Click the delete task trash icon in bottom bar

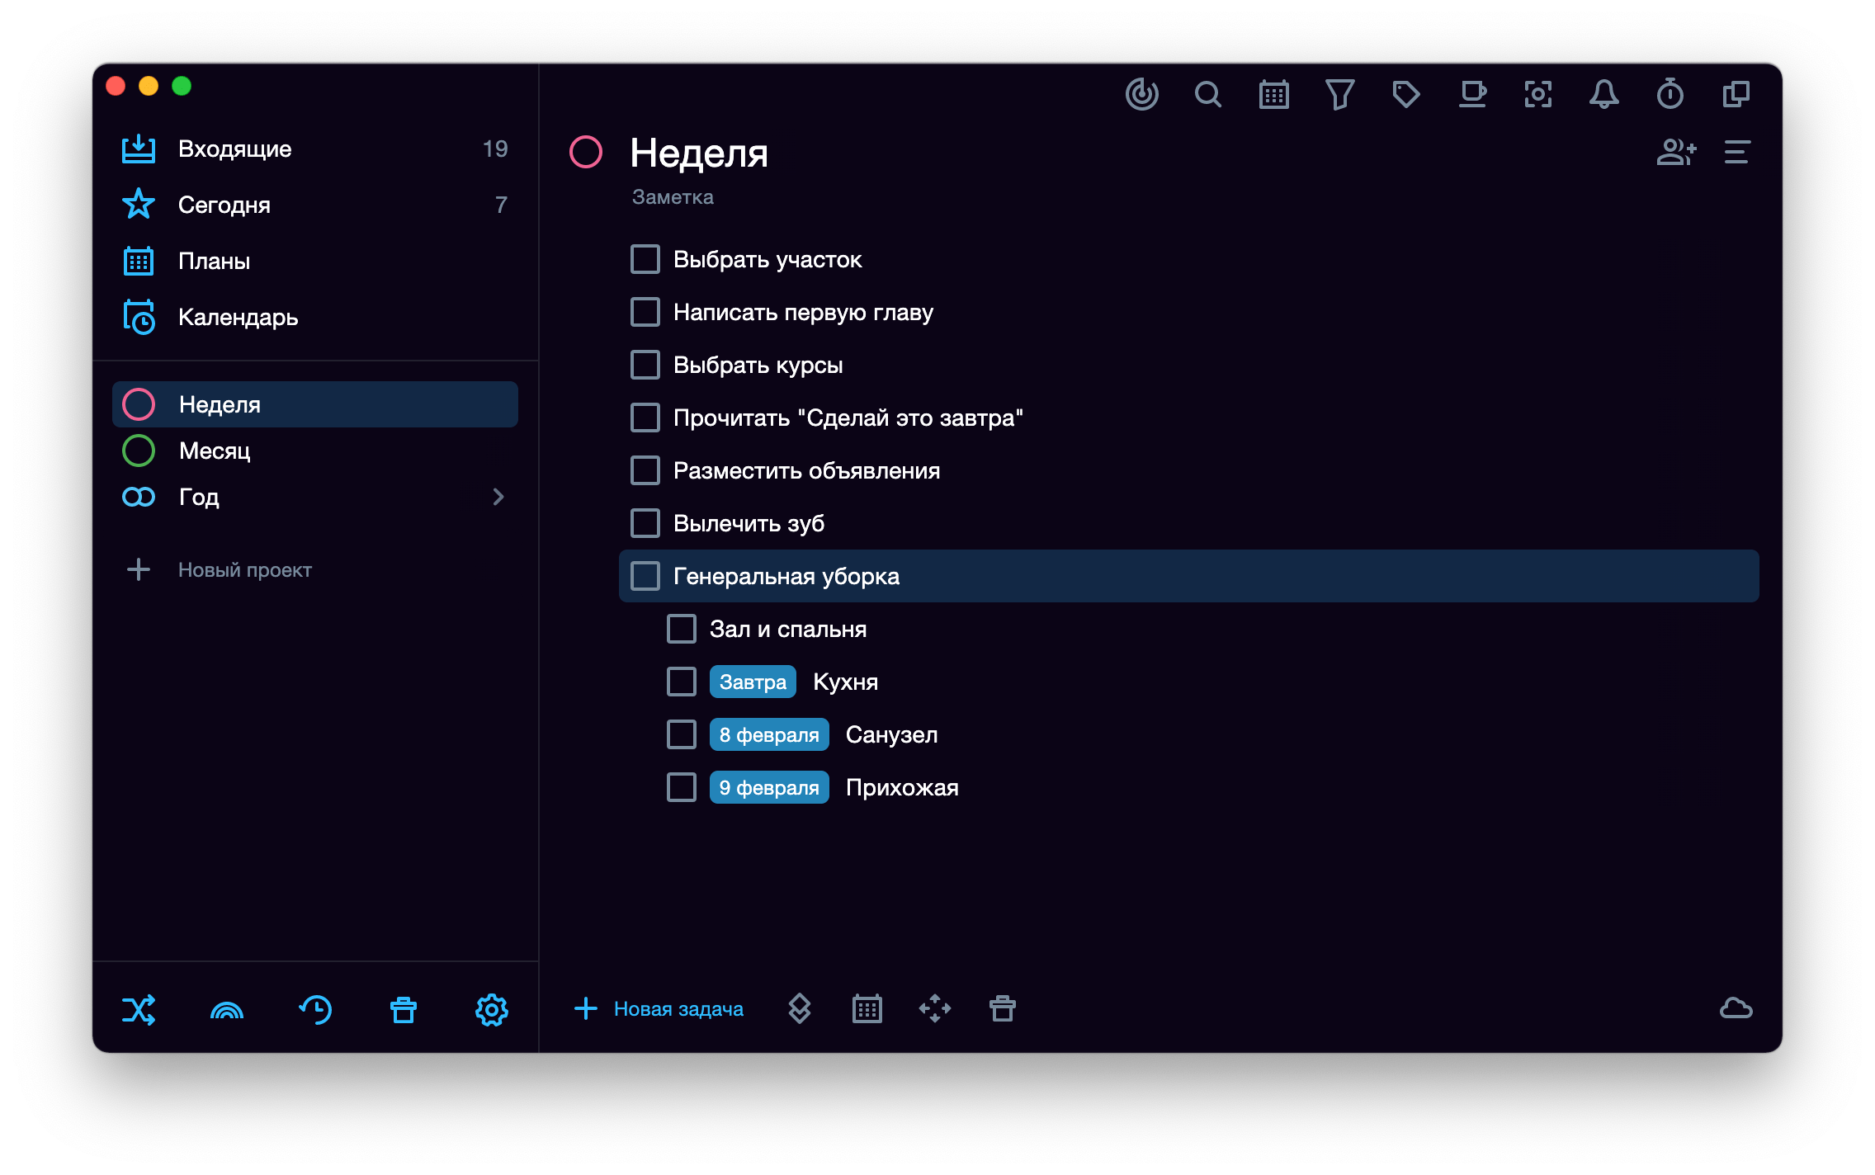[x=1003, y=1008]
